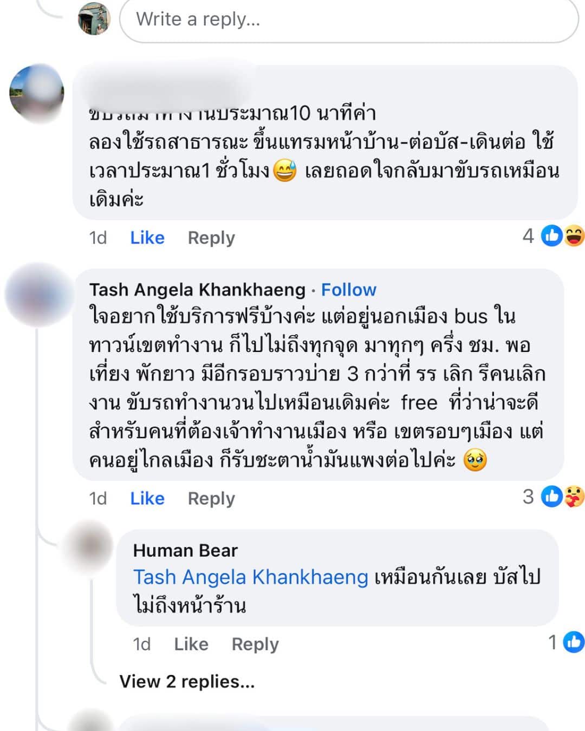Follow Tash Angela Khankhaeng
585x731 pixels.
(349, 290)
